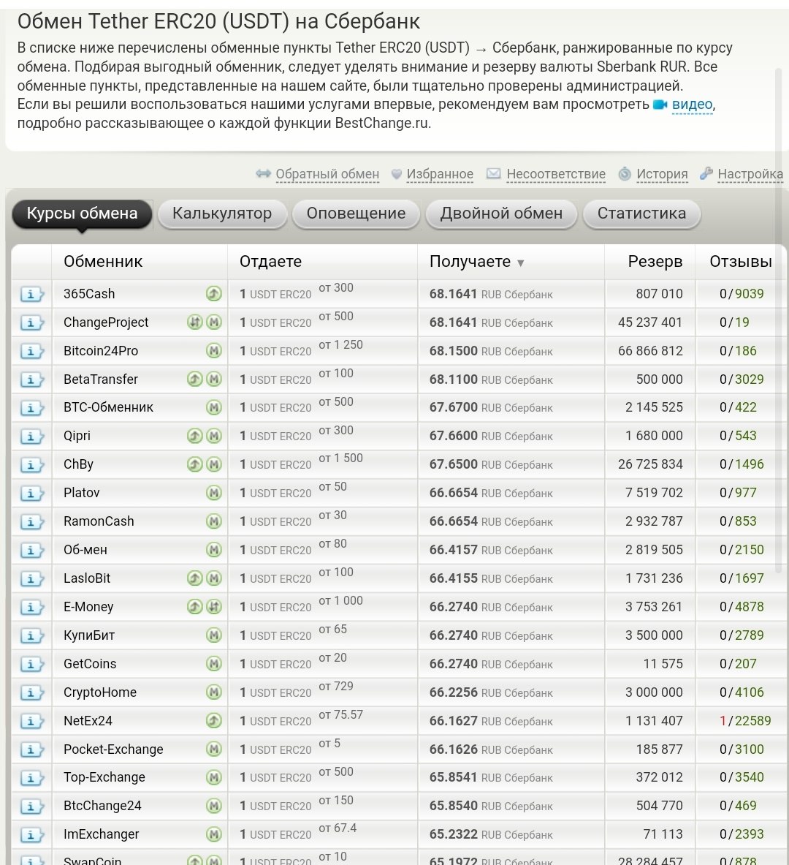Click the Несоответствие link
The height and width of the screenshot is (865, 789).
coord(556,174)
